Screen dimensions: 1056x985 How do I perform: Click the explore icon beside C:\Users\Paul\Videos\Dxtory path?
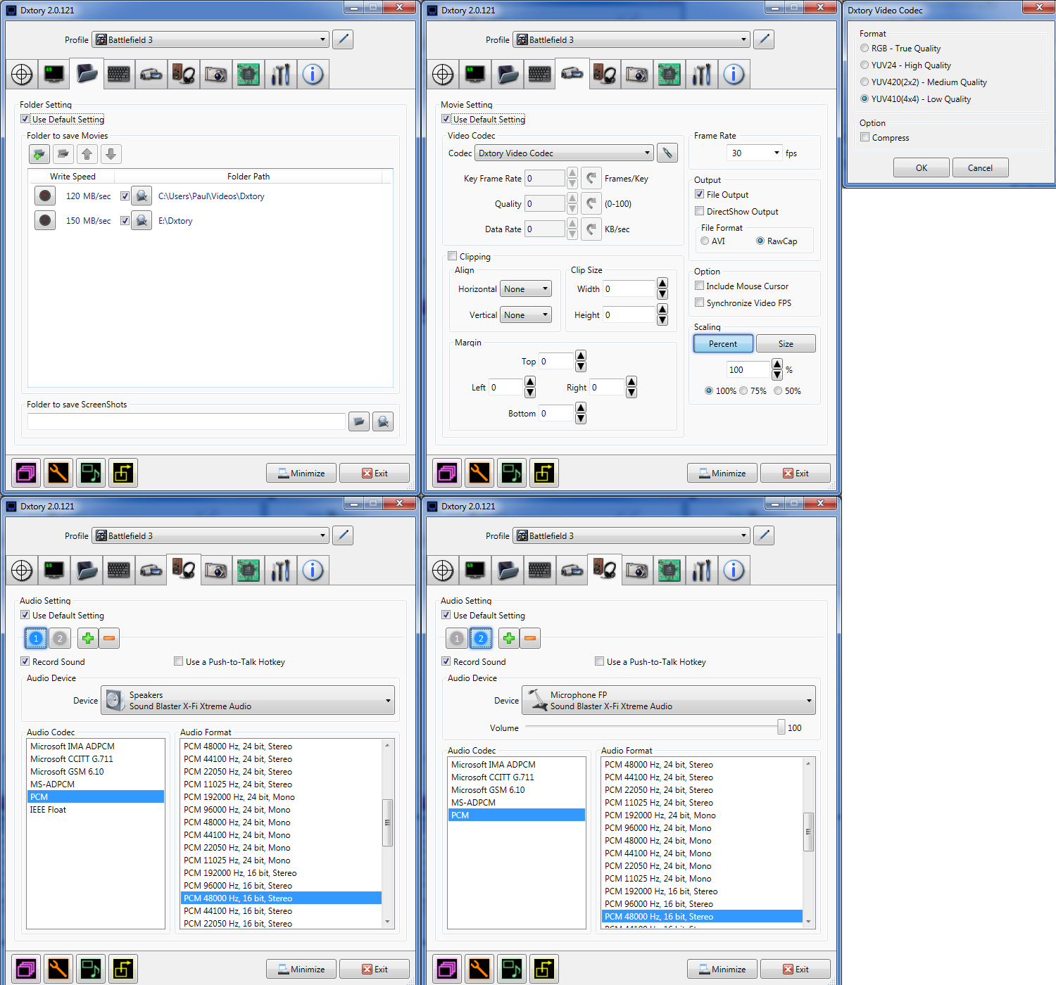tap(142, 196)
